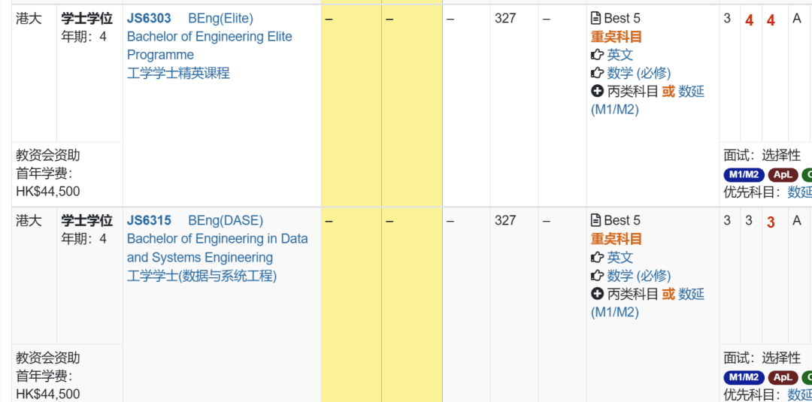The height and width of the screenshot is (402, 812).
Task: Click the Best 5 document icon for JS6315
Action: point(596,220)
